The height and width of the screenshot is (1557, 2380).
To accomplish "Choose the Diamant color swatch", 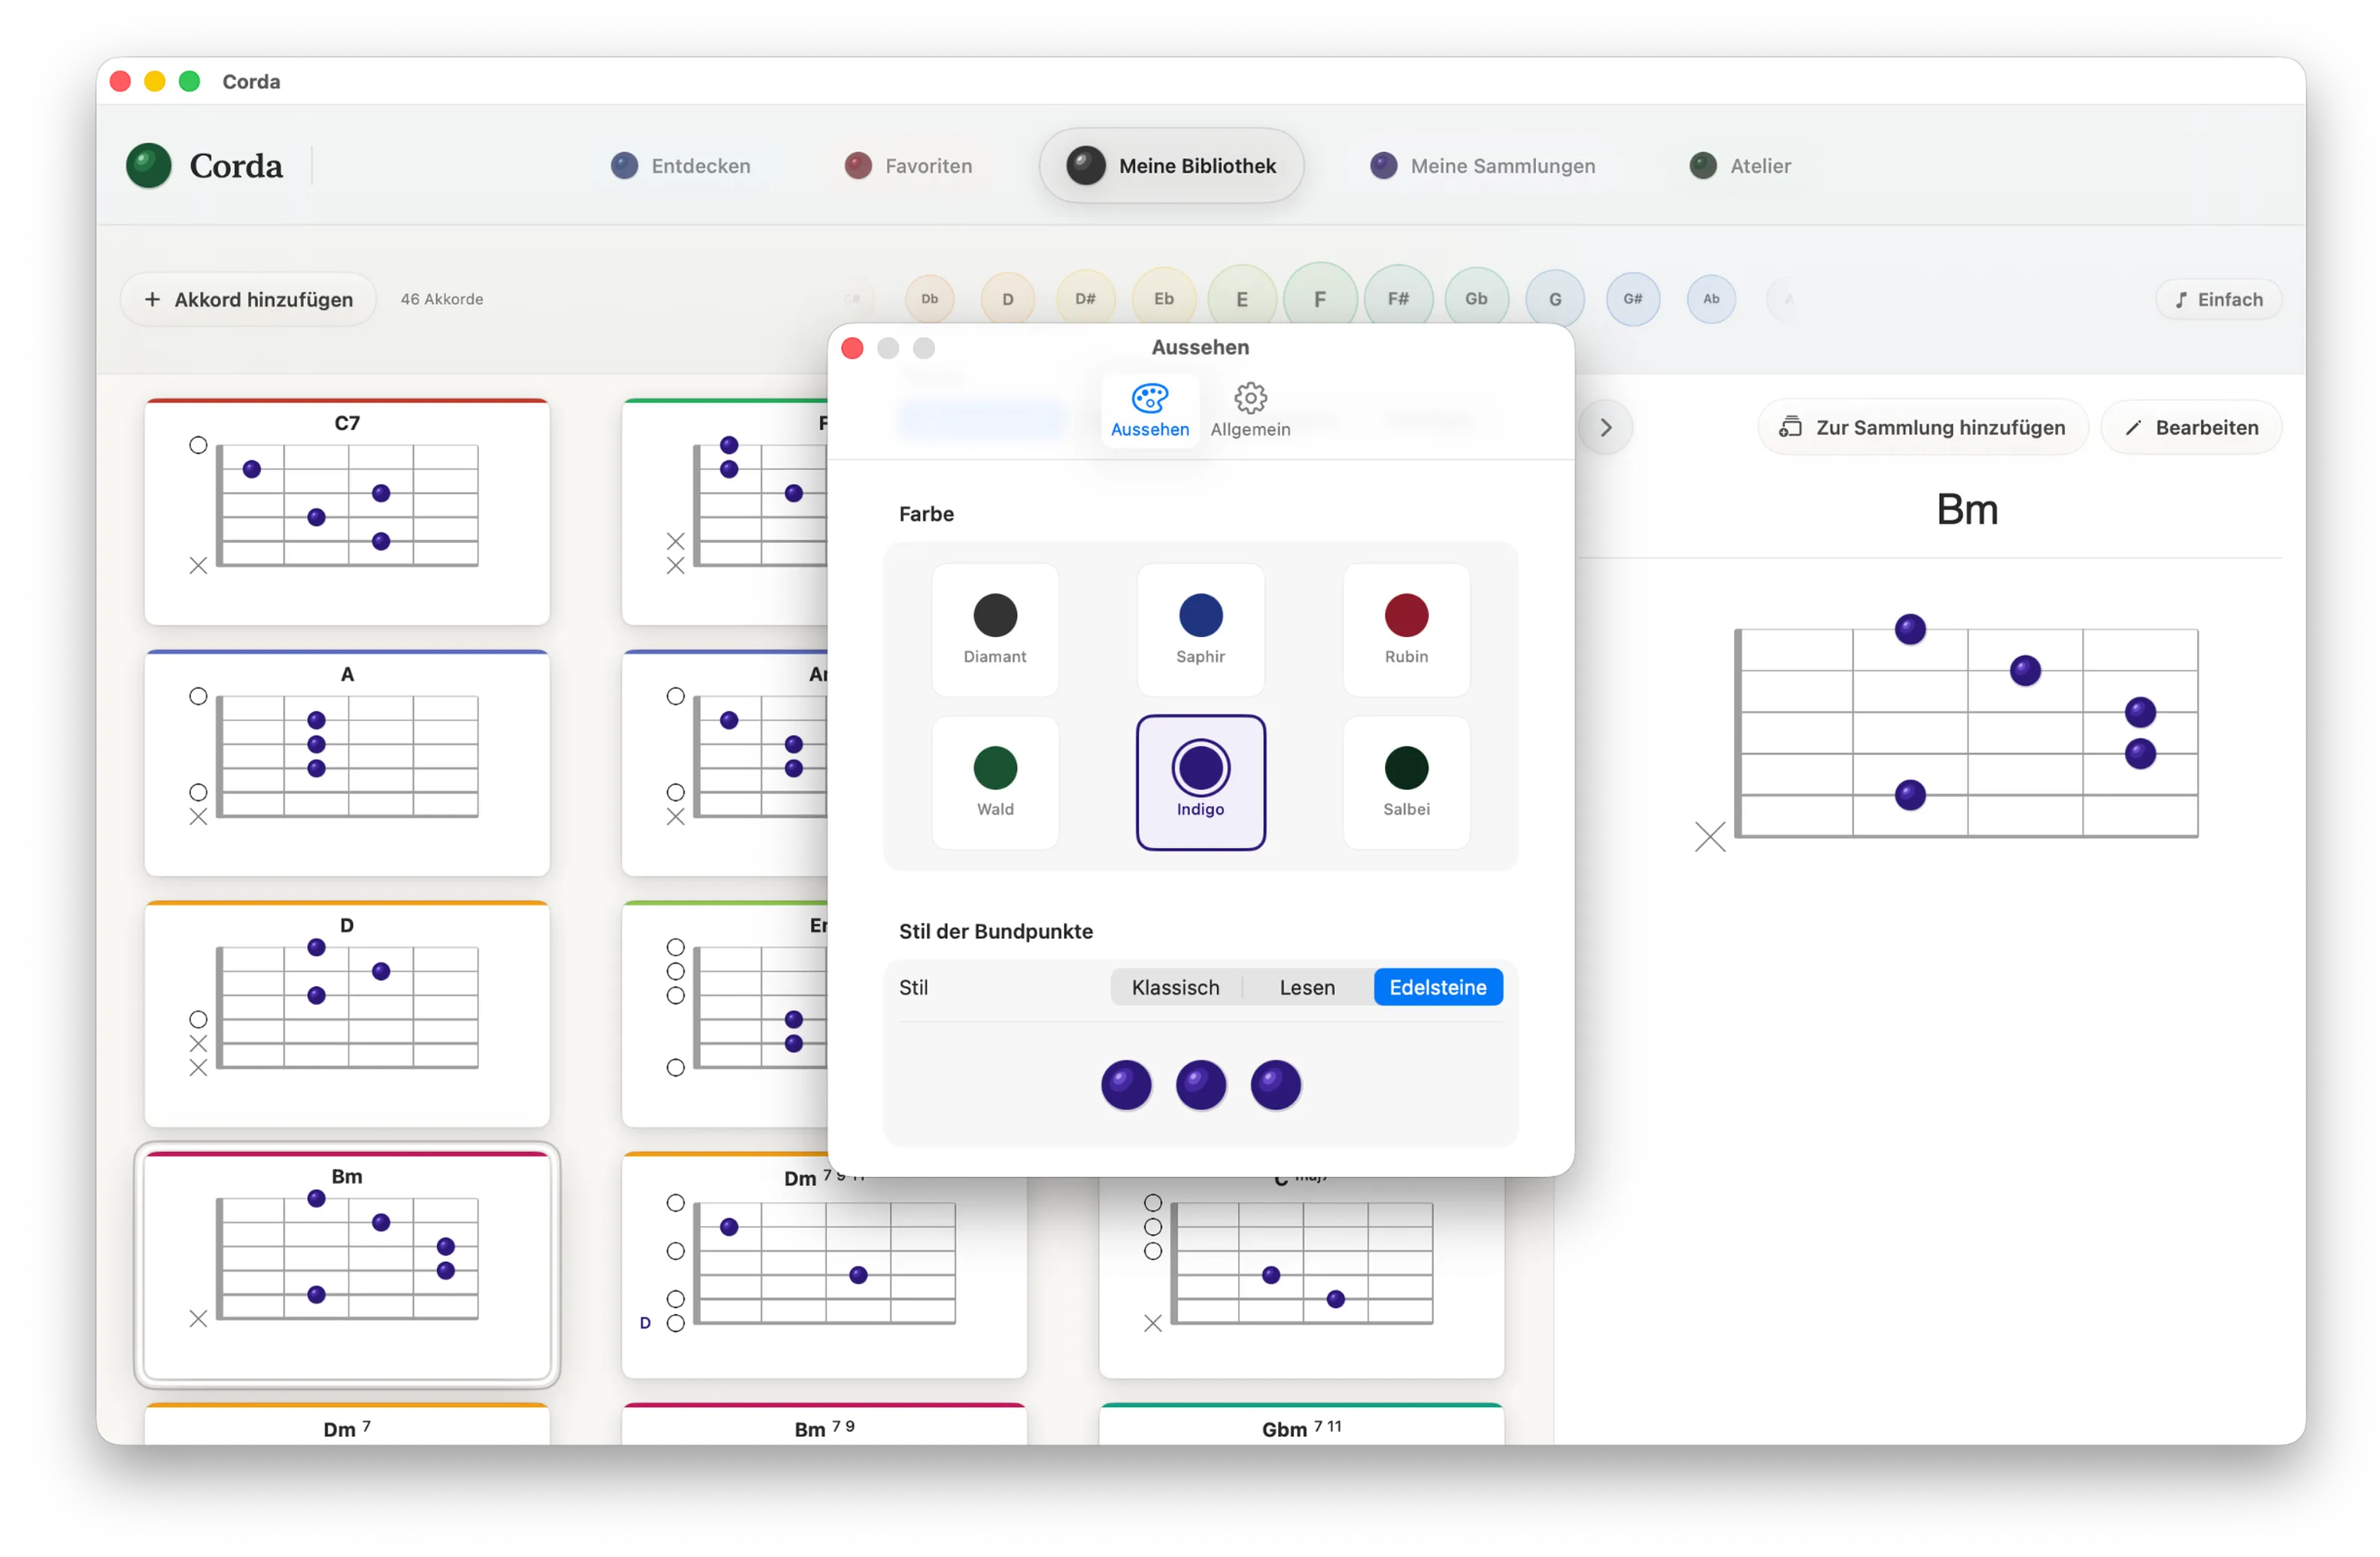I will tap(995, 630).
